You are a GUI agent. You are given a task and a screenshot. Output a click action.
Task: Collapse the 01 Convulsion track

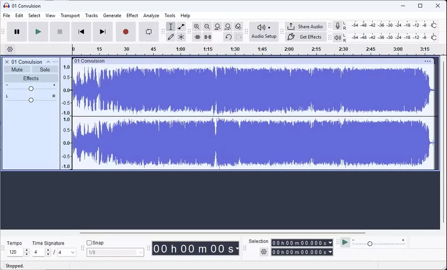pos(48,62)
